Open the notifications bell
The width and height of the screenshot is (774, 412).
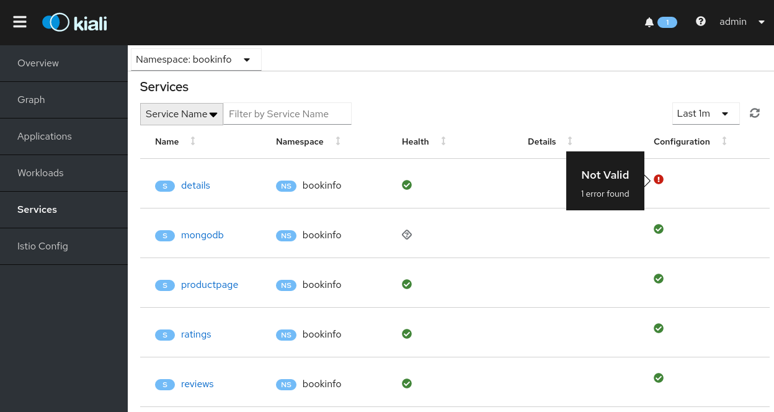point(649,22)
